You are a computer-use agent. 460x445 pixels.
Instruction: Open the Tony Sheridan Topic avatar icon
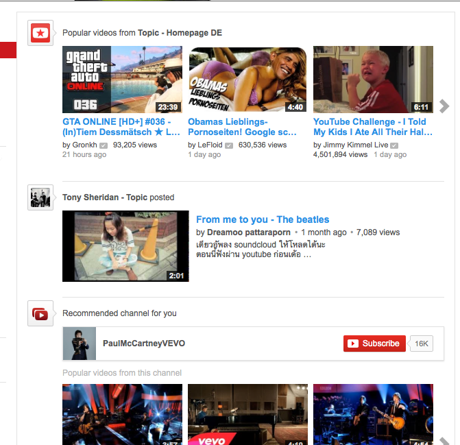pos(40,197)
